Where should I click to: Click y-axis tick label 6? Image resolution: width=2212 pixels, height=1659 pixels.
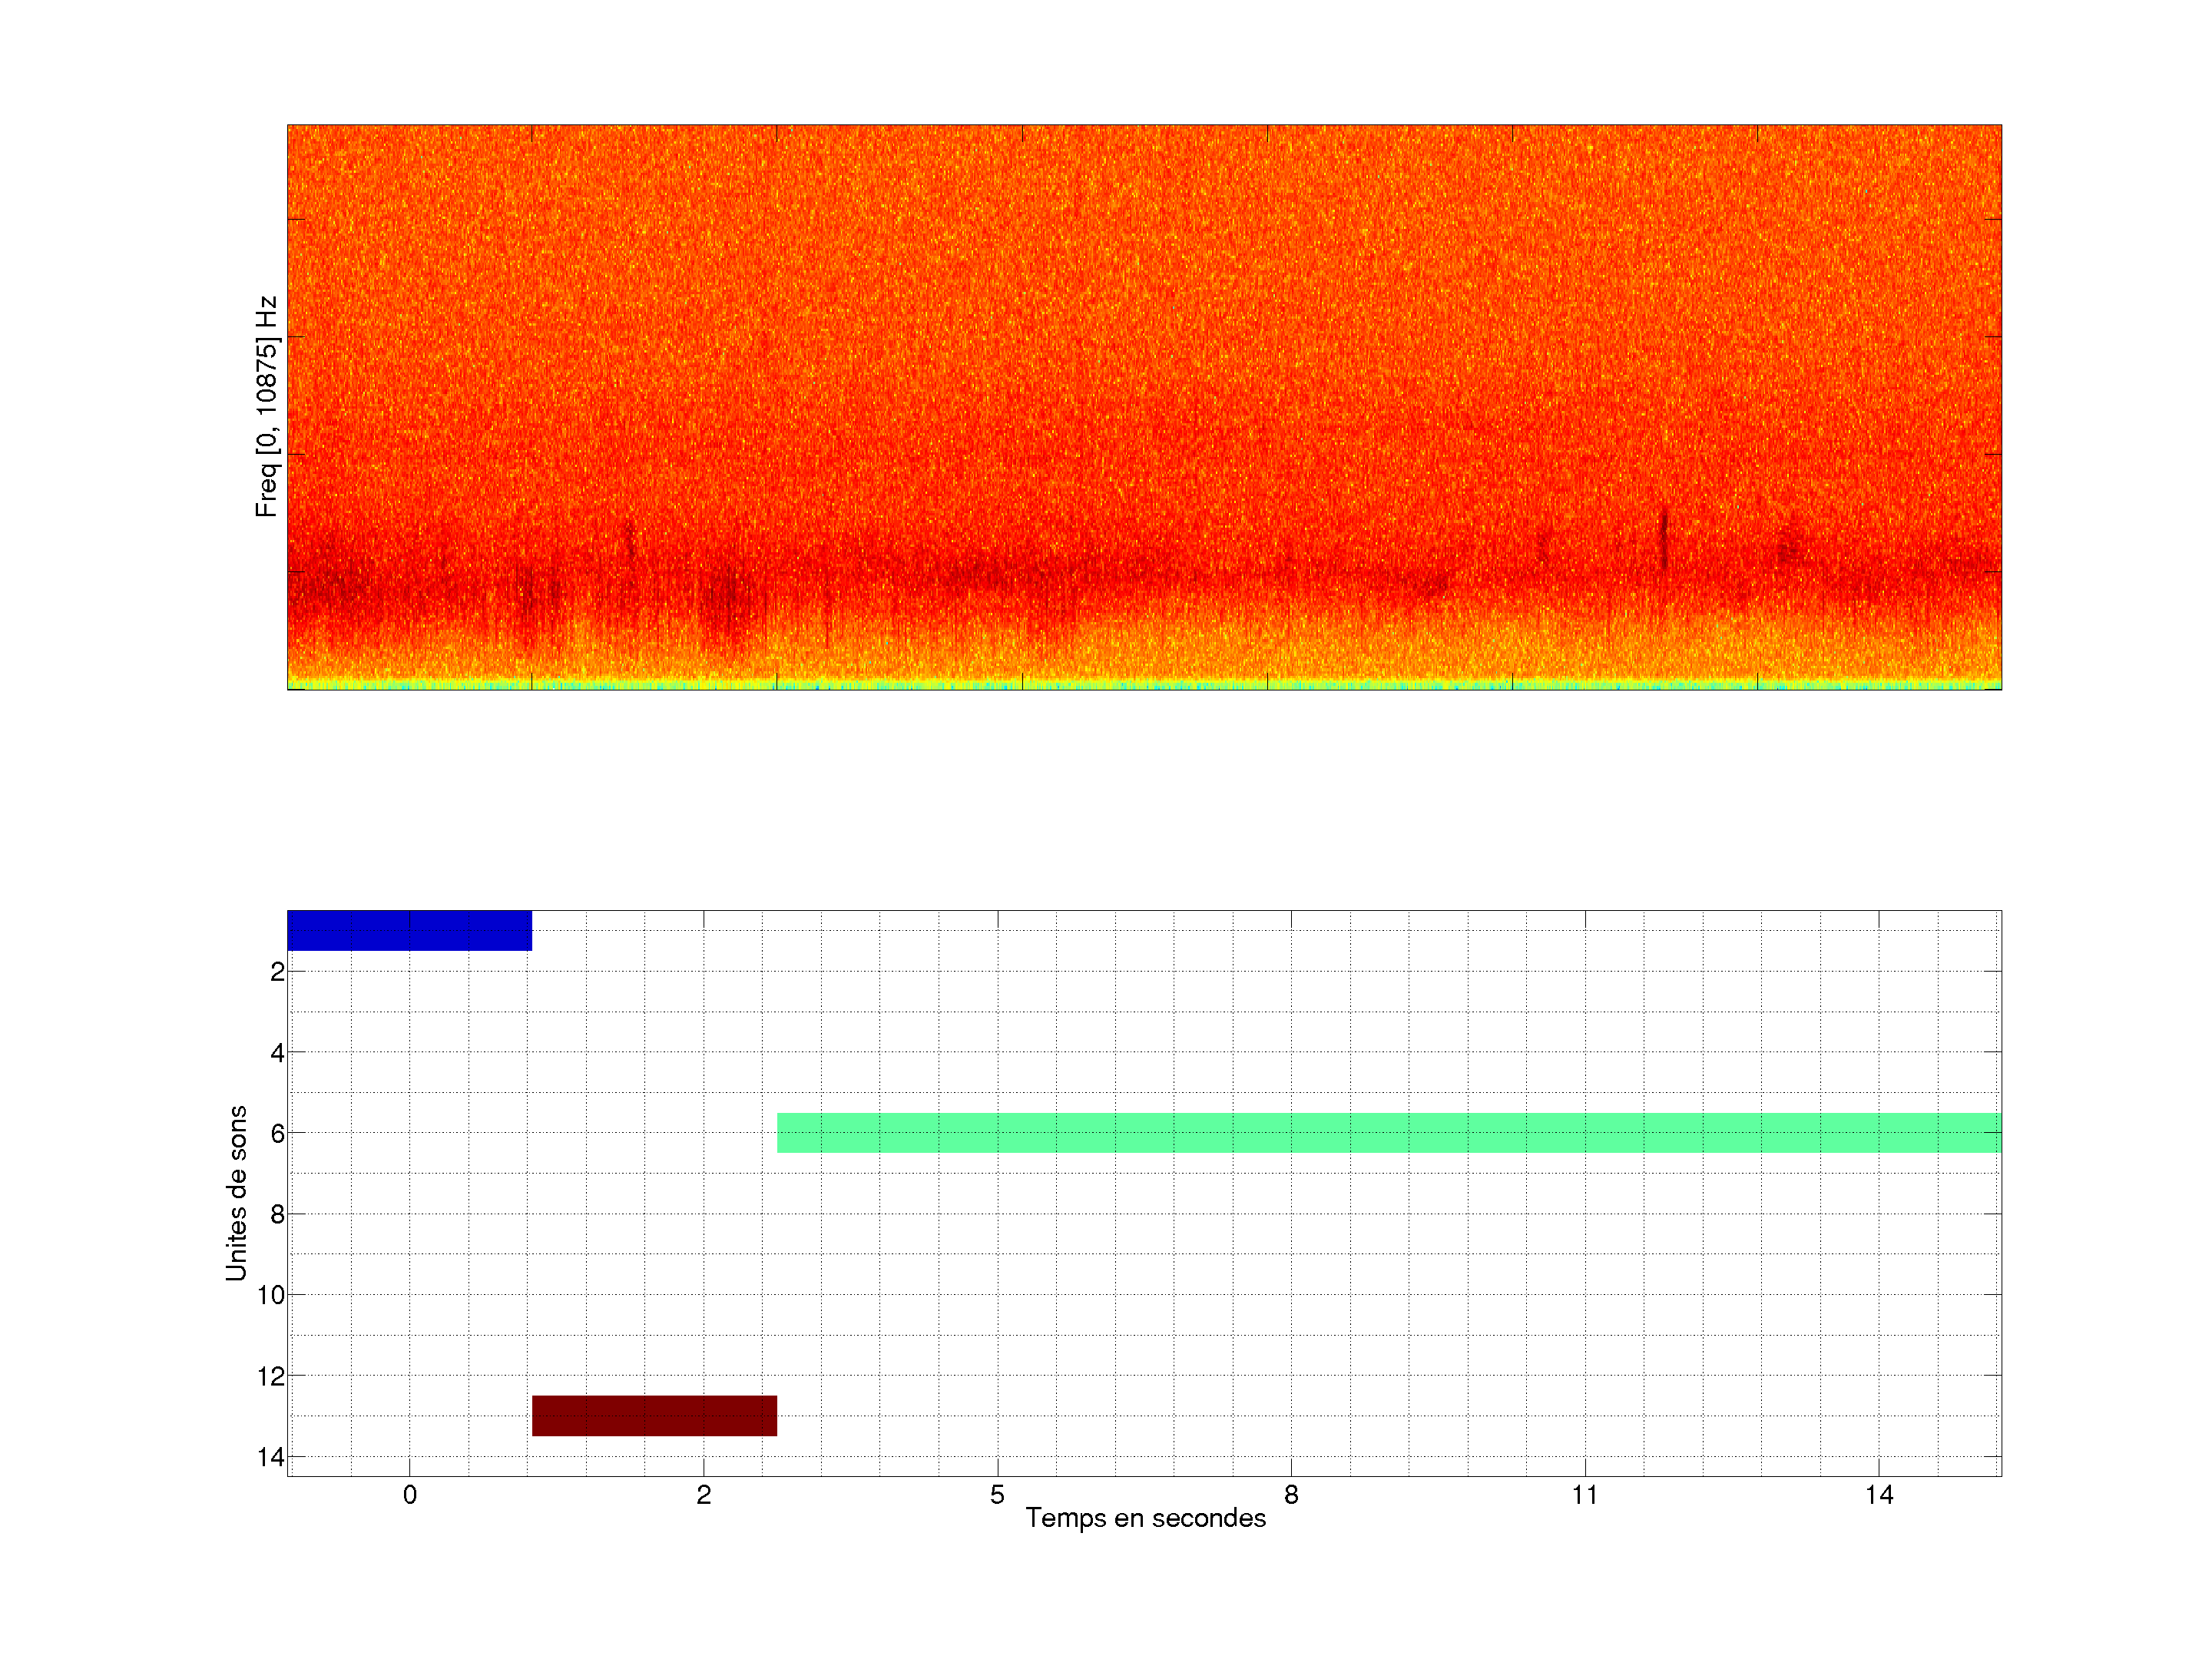coord(277,1134)
